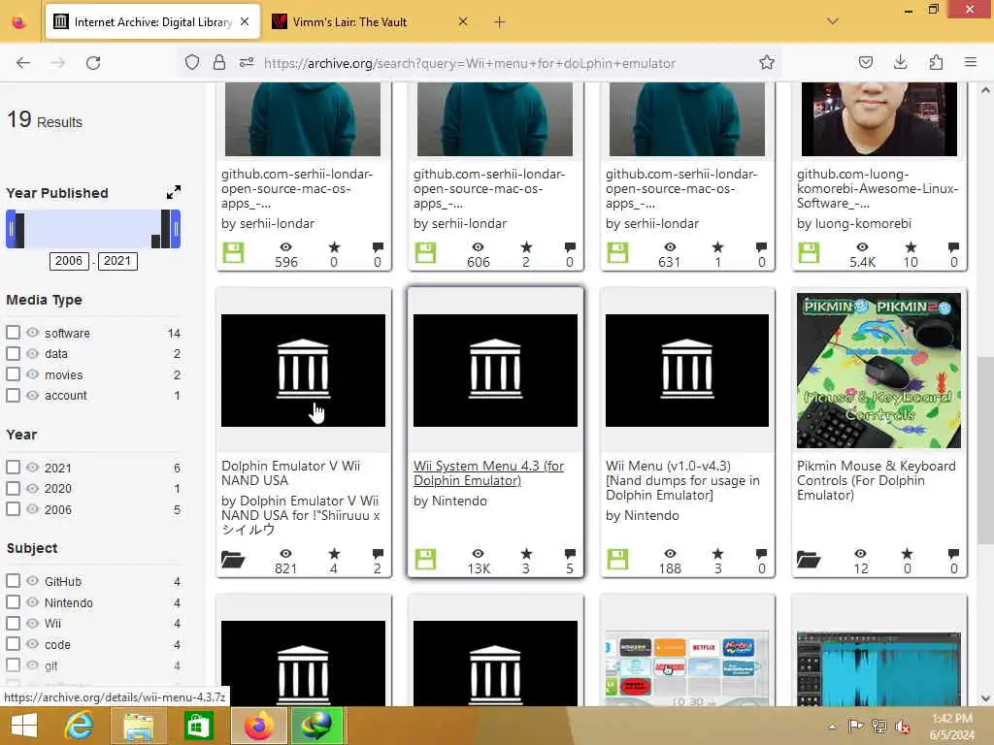
Task: Click software floppy icon on Wii System Menu 4.3 card
Action: click(425, 560)
